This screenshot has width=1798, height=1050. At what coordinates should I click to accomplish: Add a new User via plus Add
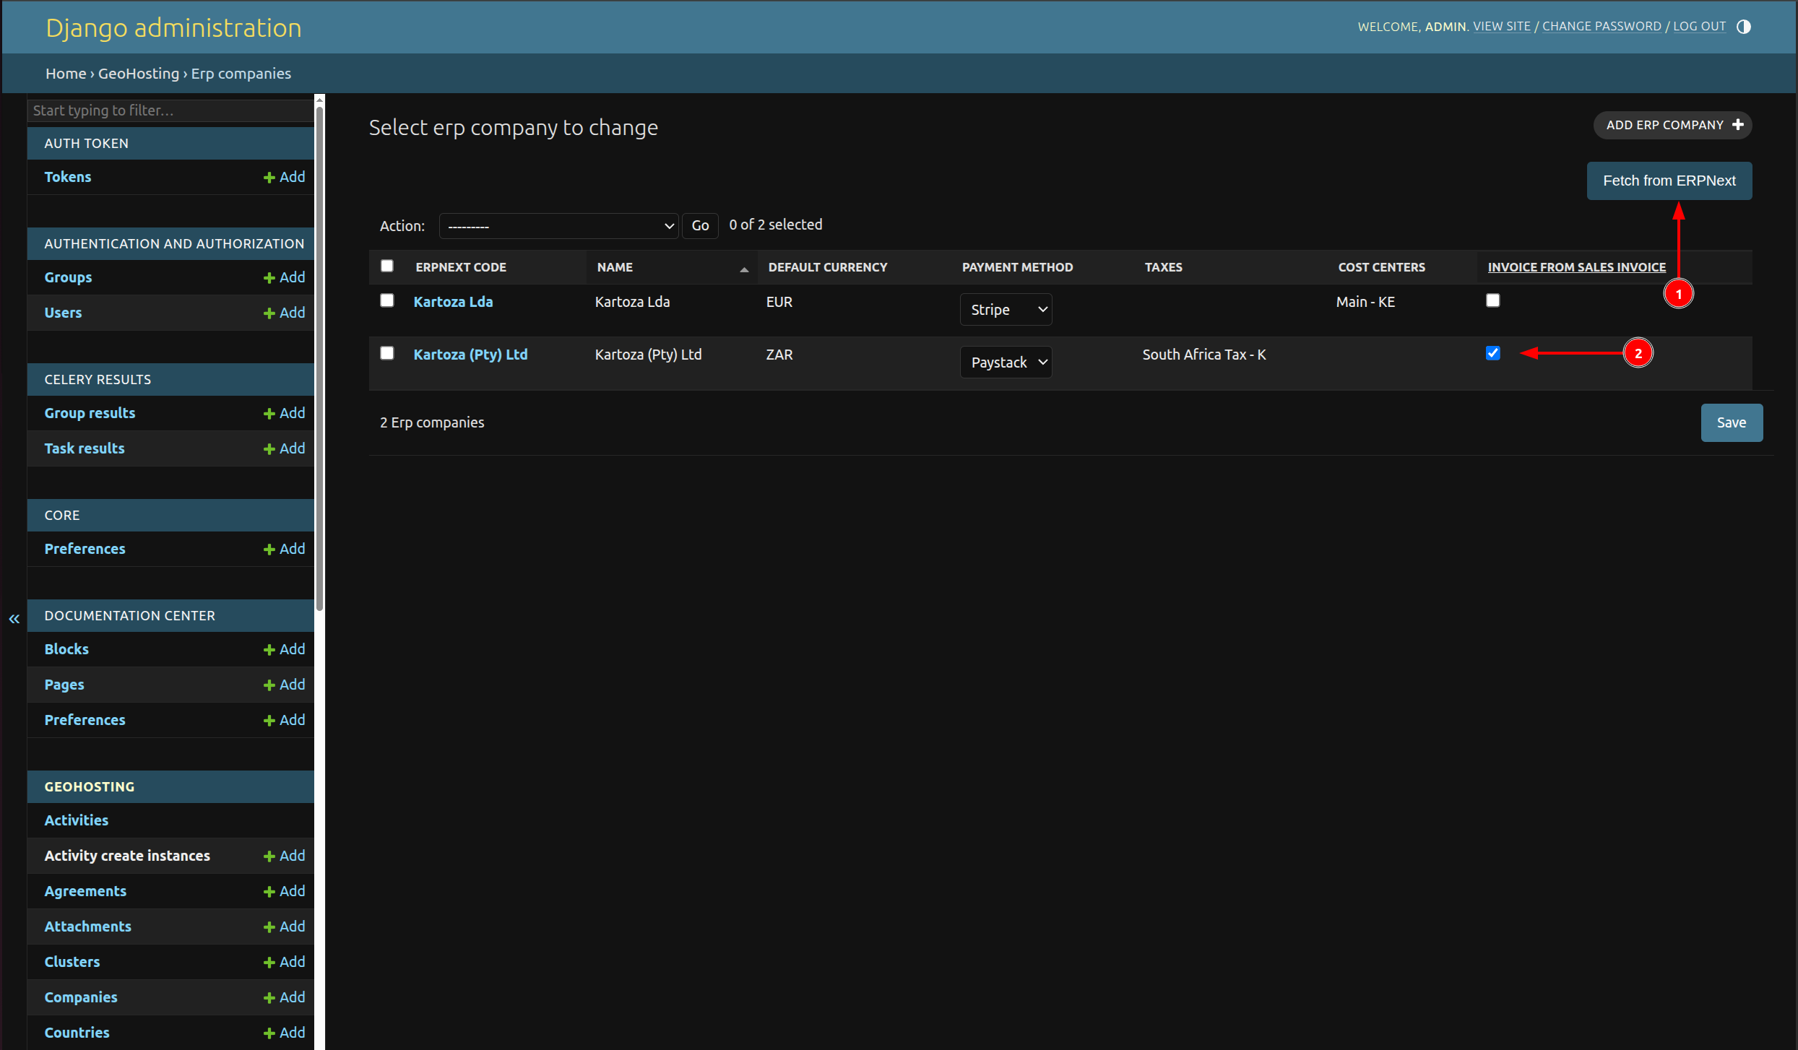(x=285, y=313)
